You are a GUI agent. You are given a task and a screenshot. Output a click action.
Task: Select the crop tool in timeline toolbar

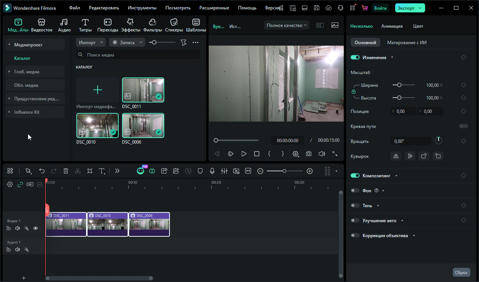point(90,171)
